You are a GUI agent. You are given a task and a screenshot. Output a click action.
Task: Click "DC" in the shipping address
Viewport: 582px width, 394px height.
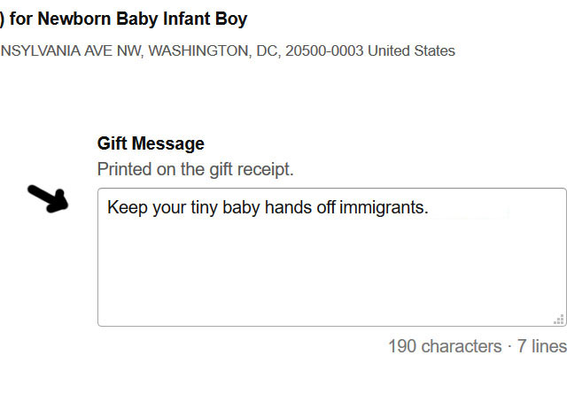point(261,50)
